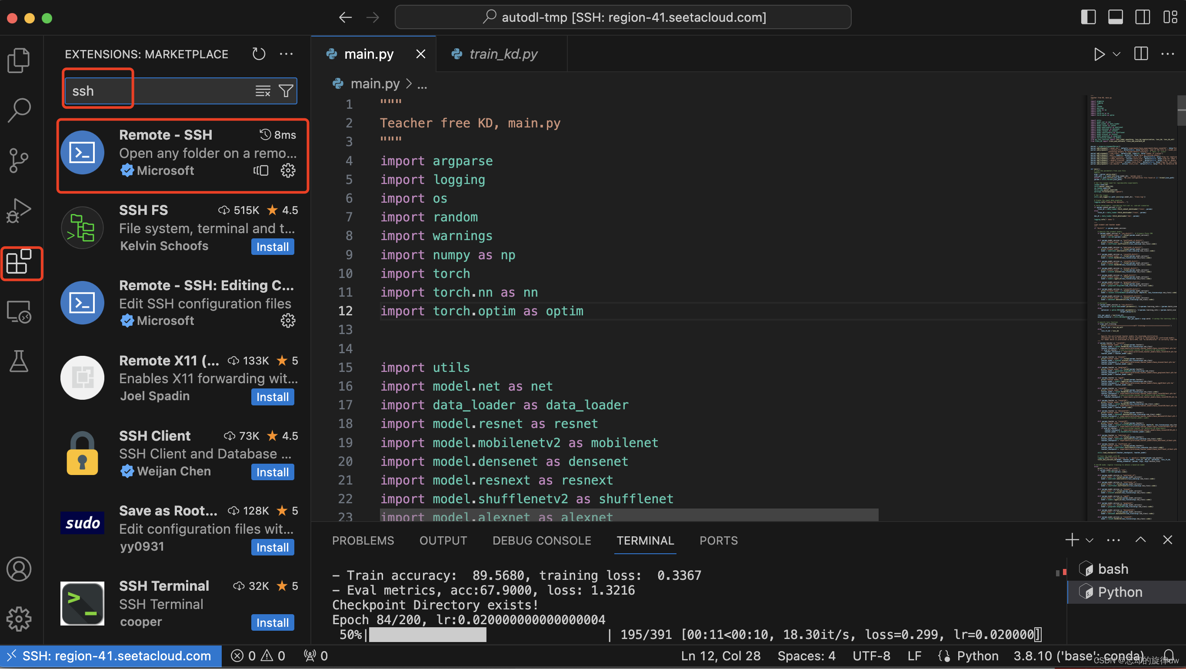Click the Remote - SSH manage gear

pyautogui.click(x=288, y=171)
